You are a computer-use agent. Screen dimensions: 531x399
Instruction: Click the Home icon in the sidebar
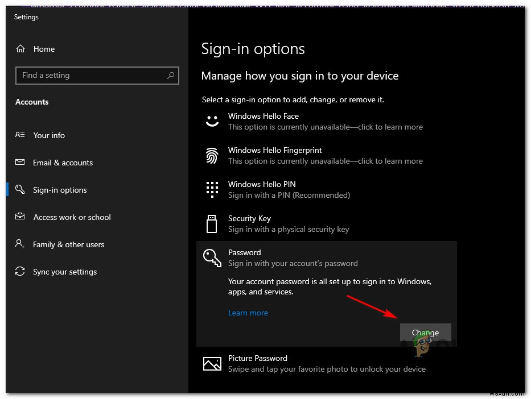(20, 49)
